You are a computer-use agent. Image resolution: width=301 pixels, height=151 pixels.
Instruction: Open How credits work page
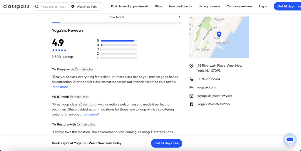pos(180,6)
